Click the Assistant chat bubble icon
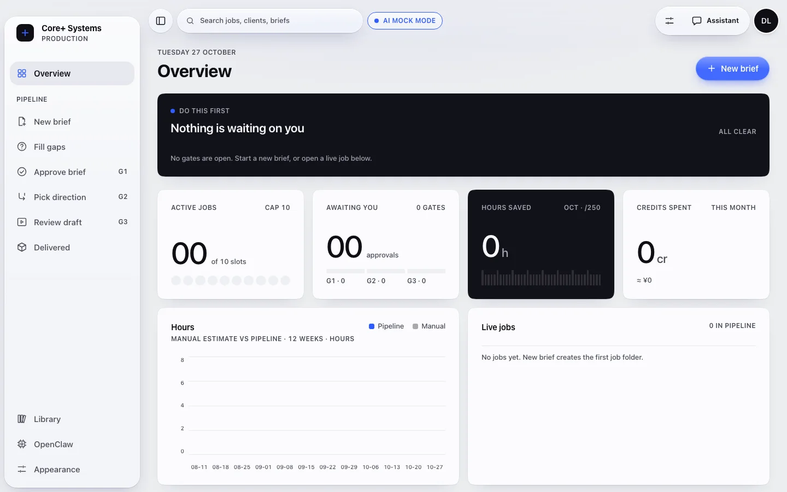 click(x=697, y=21)
